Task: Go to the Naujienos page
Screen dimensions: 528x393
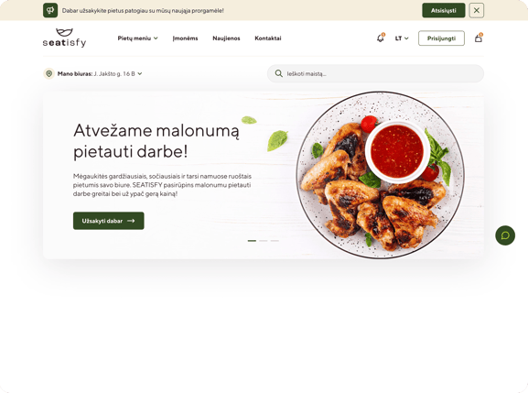Action: (226, 38)
